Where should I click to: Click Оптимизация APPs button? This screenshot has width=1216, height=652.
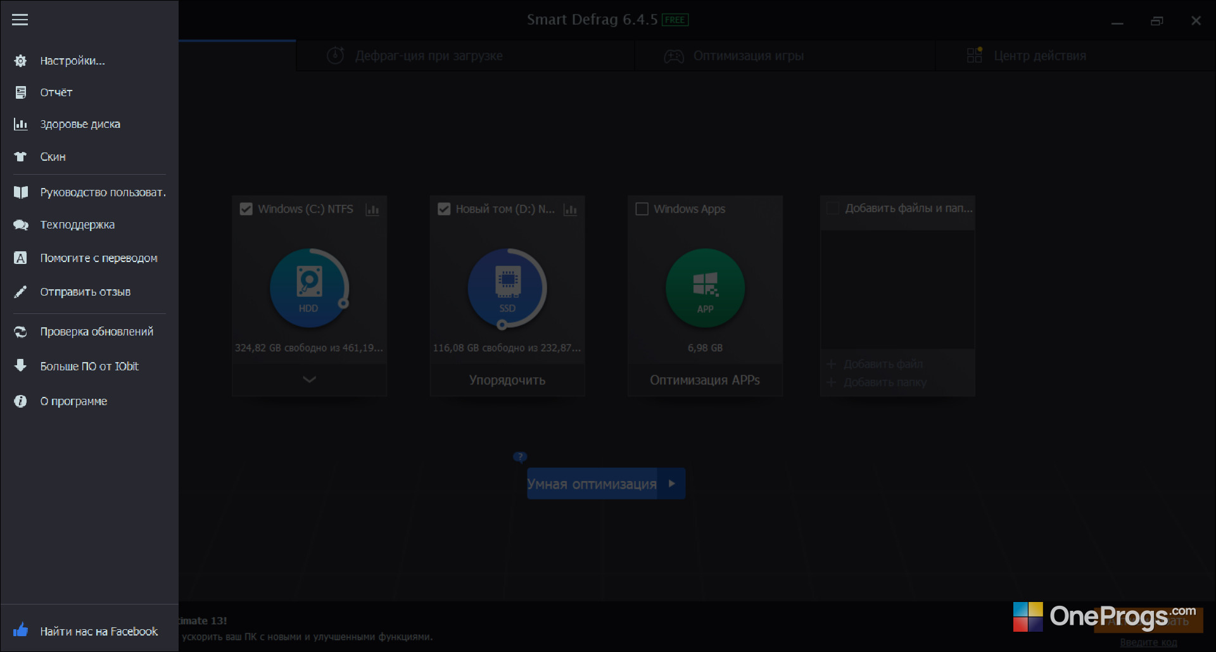click(x=705, y=380)
